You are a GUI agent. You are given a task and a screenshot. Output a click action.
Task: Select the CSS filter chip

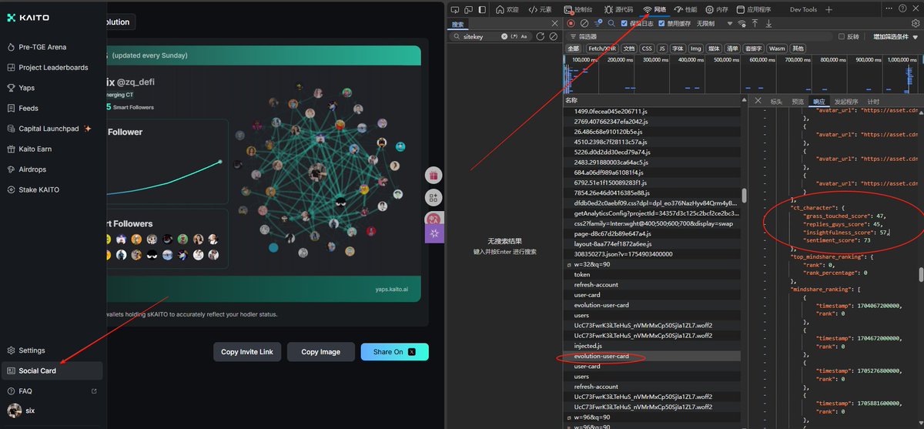tap(647, 49)
